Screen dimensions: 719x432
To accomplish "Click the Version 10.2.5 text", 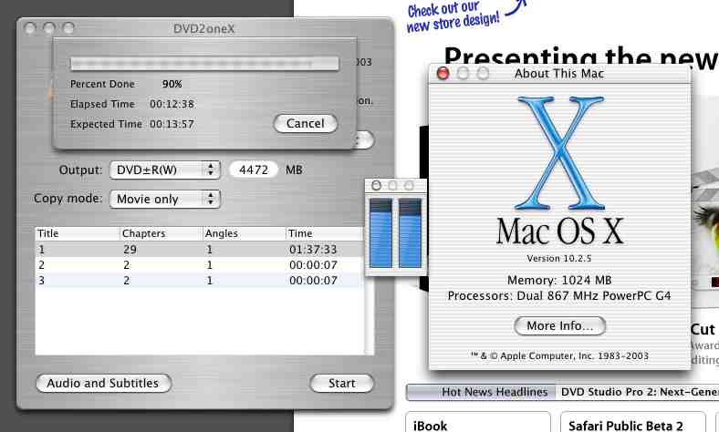I will (x=559, y=258).
